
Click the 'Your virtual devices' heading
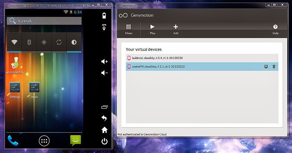click(x=143, y=49)
